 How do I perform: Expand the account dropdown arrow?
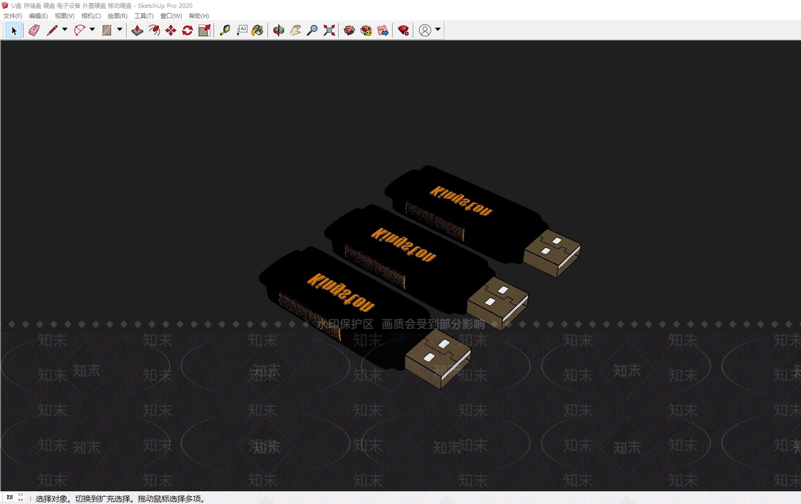tap(438, 29)
